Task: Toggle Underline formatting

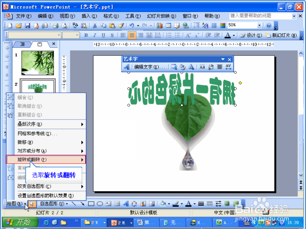Action: coord(103,35)
